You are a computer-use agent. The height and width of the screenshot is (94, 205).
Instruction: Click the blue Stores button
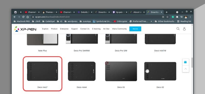(x=135, y=29)
